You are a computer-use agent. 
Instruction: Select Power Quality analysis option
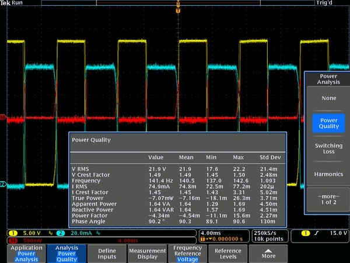[x=328, y=122]
